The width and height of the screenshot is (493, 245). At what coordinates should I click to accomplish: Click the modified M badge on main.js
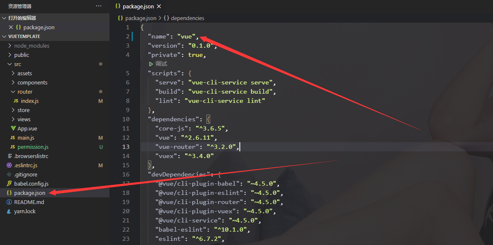101,138
